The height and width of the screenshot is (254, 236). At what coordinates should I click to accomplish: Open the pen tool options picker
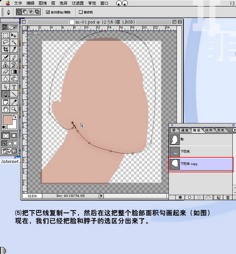coord(9,12)
